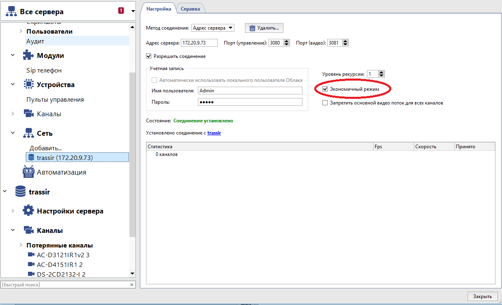This screenshot has width=502, height=305.
Task: Collapse the trassir server node
Action: tap(5, 192)
